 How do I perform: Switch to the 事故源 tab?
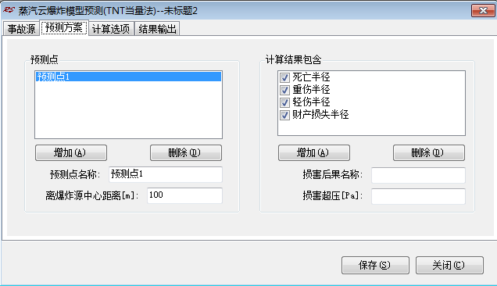pyautogui.click(x=21, y=29)
